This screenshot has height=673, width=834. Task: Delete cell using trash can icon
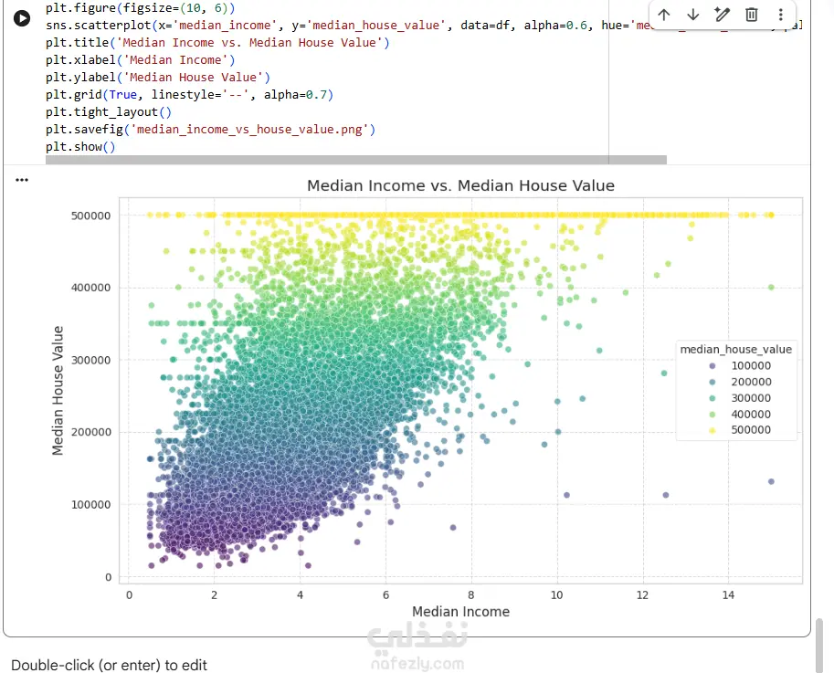tap(752, 15)
